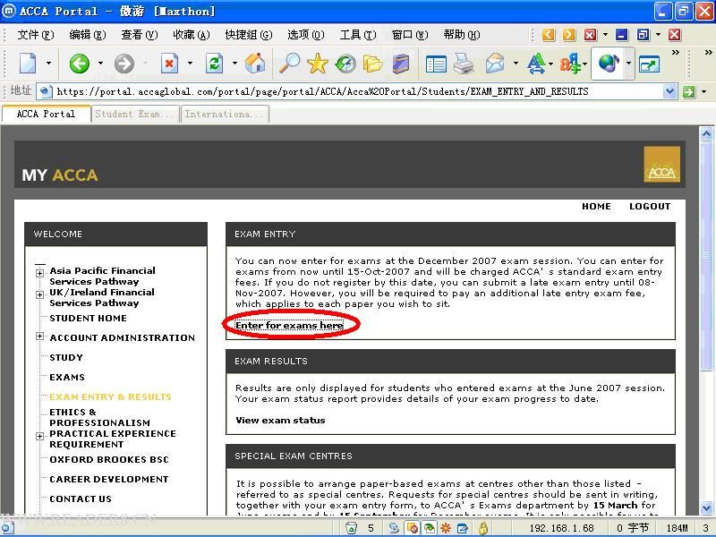
Task: Print the page with the printer icon
Action: tap(464, 64)
